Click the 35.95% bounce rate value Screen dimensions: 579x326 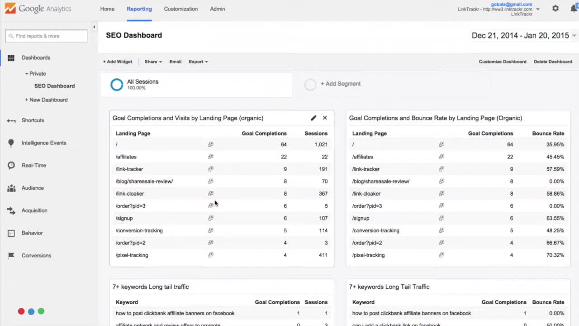555,144
